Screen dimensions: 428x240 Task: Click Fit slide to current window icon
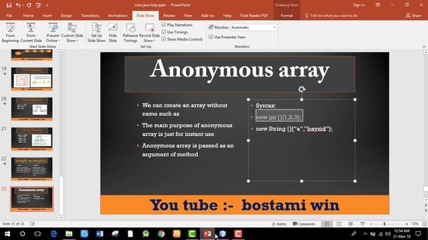click(425, 224)
